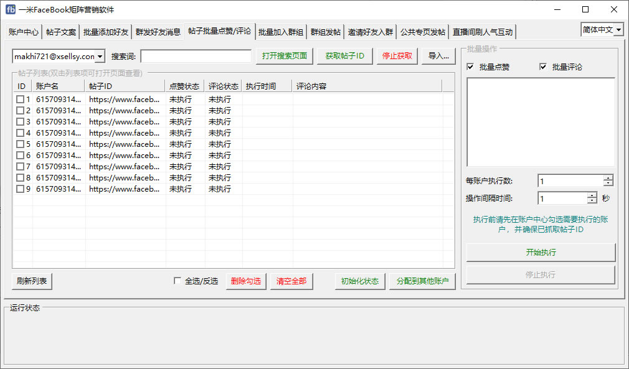The width and height of the screenshot is (629, 369).
Task: Click the 执行时间 column header
Action: (267, 86)
